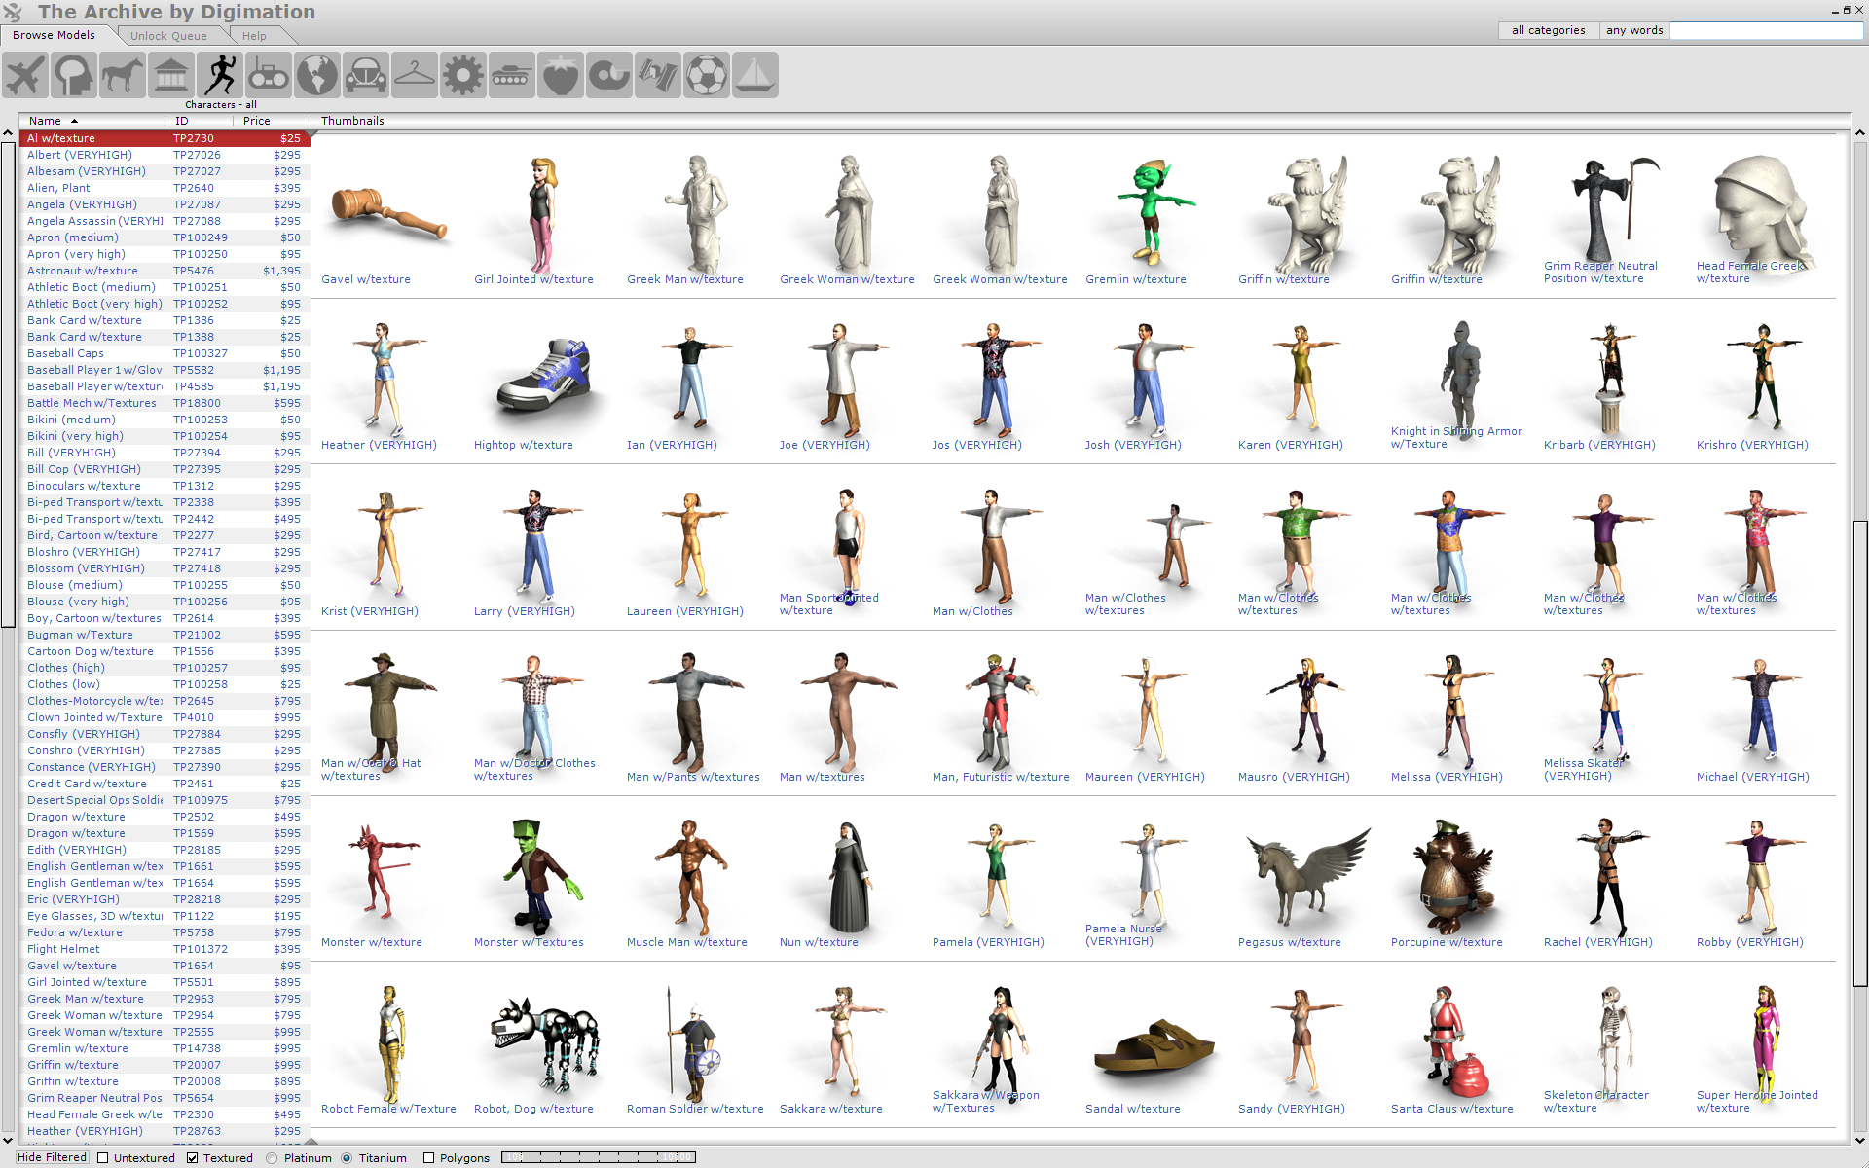Viewport: 1869px width, 1168px height.
Task: Click the thumbnails vertical scrollbar thumb
Action: [x=1860, y=754]
